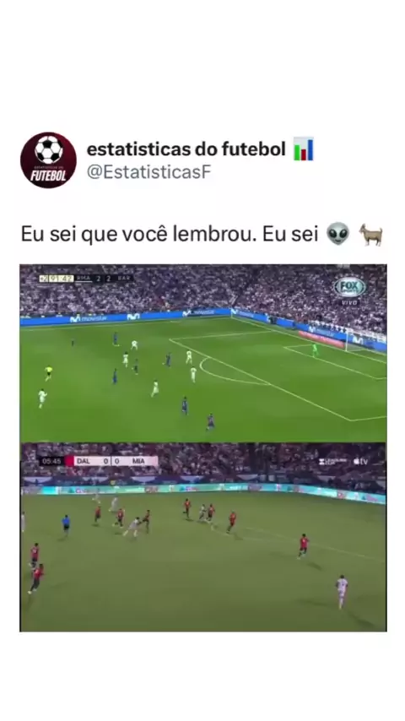Click the goalkeeper in green near the goal
Image resolution: width=405 pixels, height=721 pixels.
coord(315,350)
